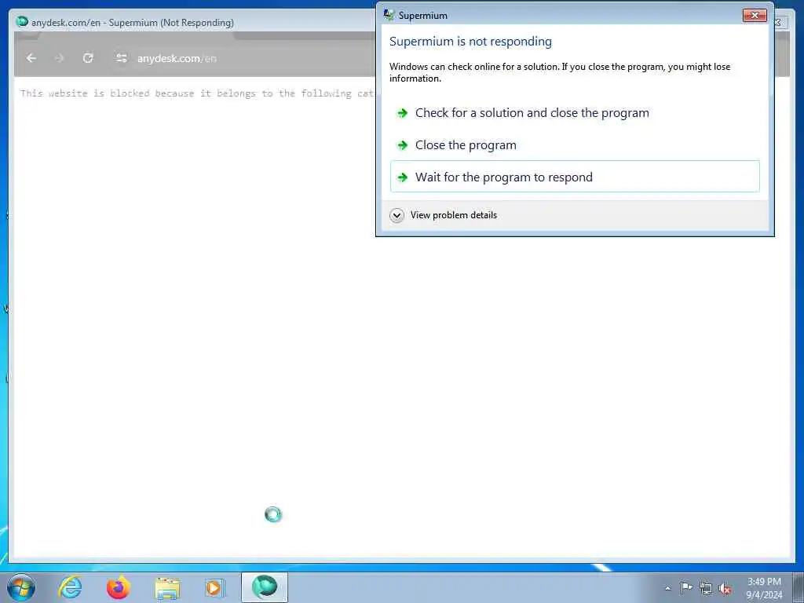Open Windows Media Player from the taskbar
Viewport: 804px width, 603px height.
[x=214, y=588]
